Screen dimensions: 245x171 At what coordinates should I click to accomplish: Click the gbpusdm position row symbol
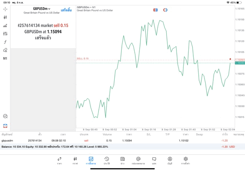pyautogui.click(x=7, y=140)
